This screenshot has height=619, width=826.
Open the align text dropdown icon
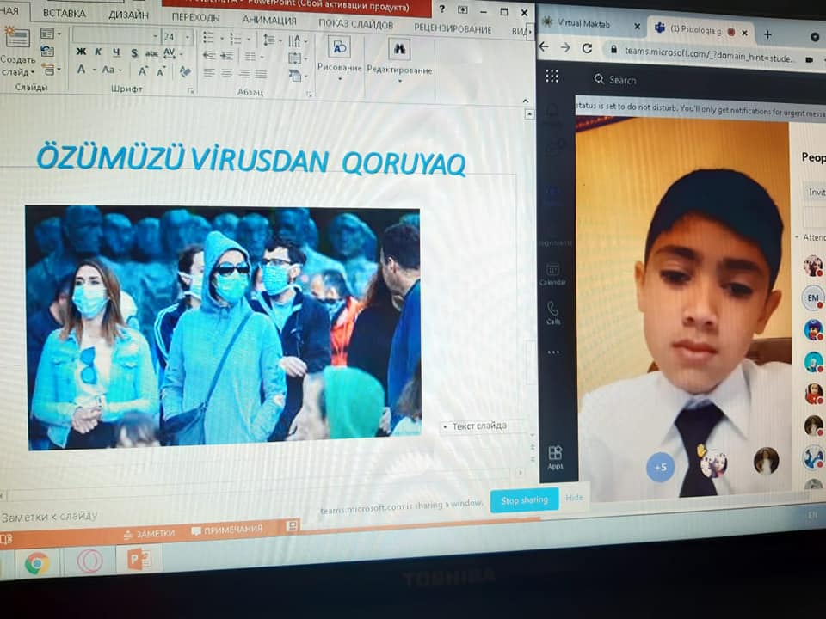tap(298, 58)
